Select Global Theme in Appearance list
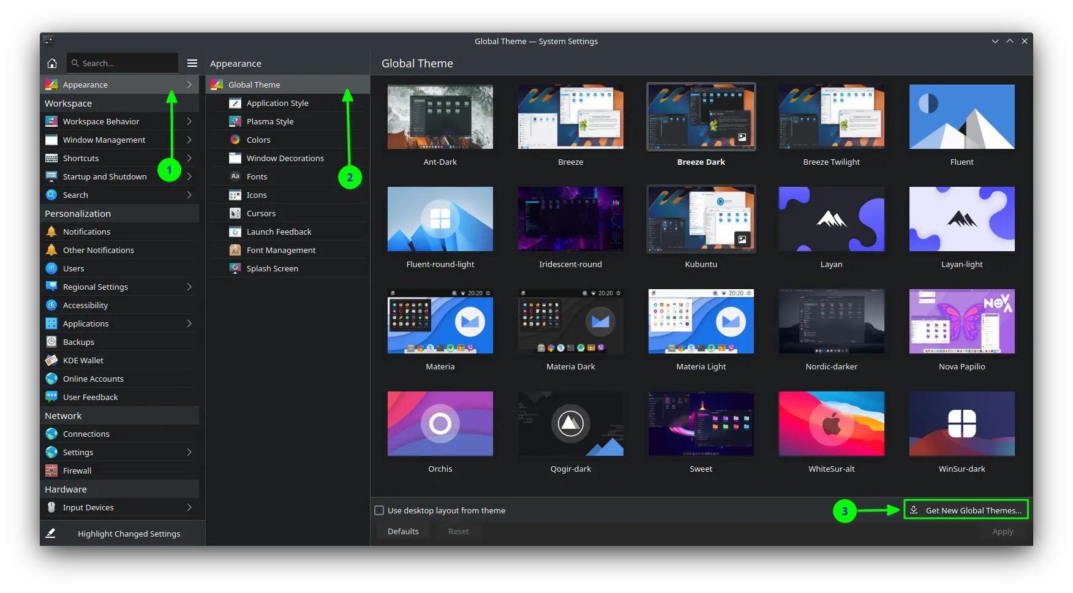Image resolution: width=1073 pixels, height=593 pixels. click(288, 85)
